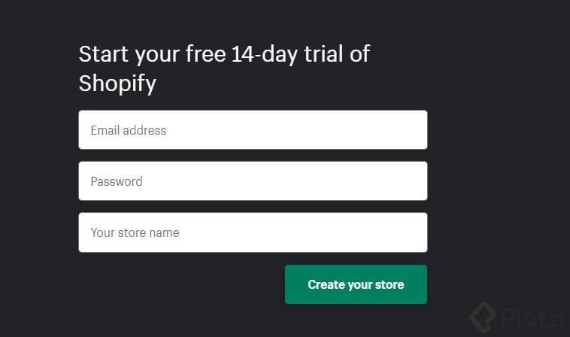Click the Platzi logo icon watermark

click(483, 316)
